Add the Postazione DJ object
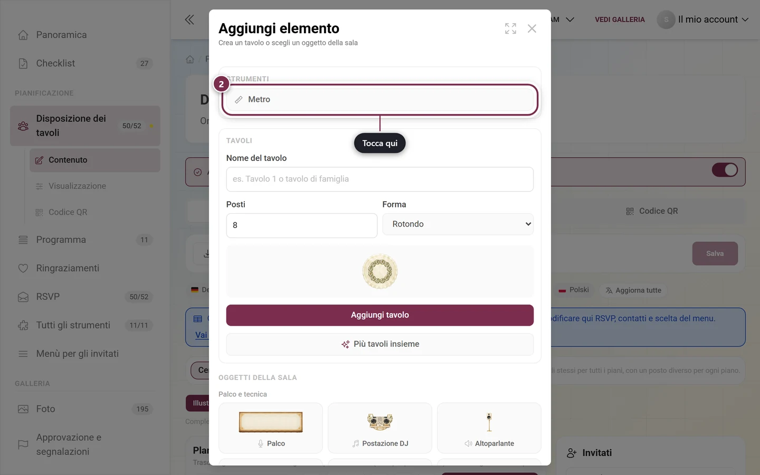 [379, 428]
